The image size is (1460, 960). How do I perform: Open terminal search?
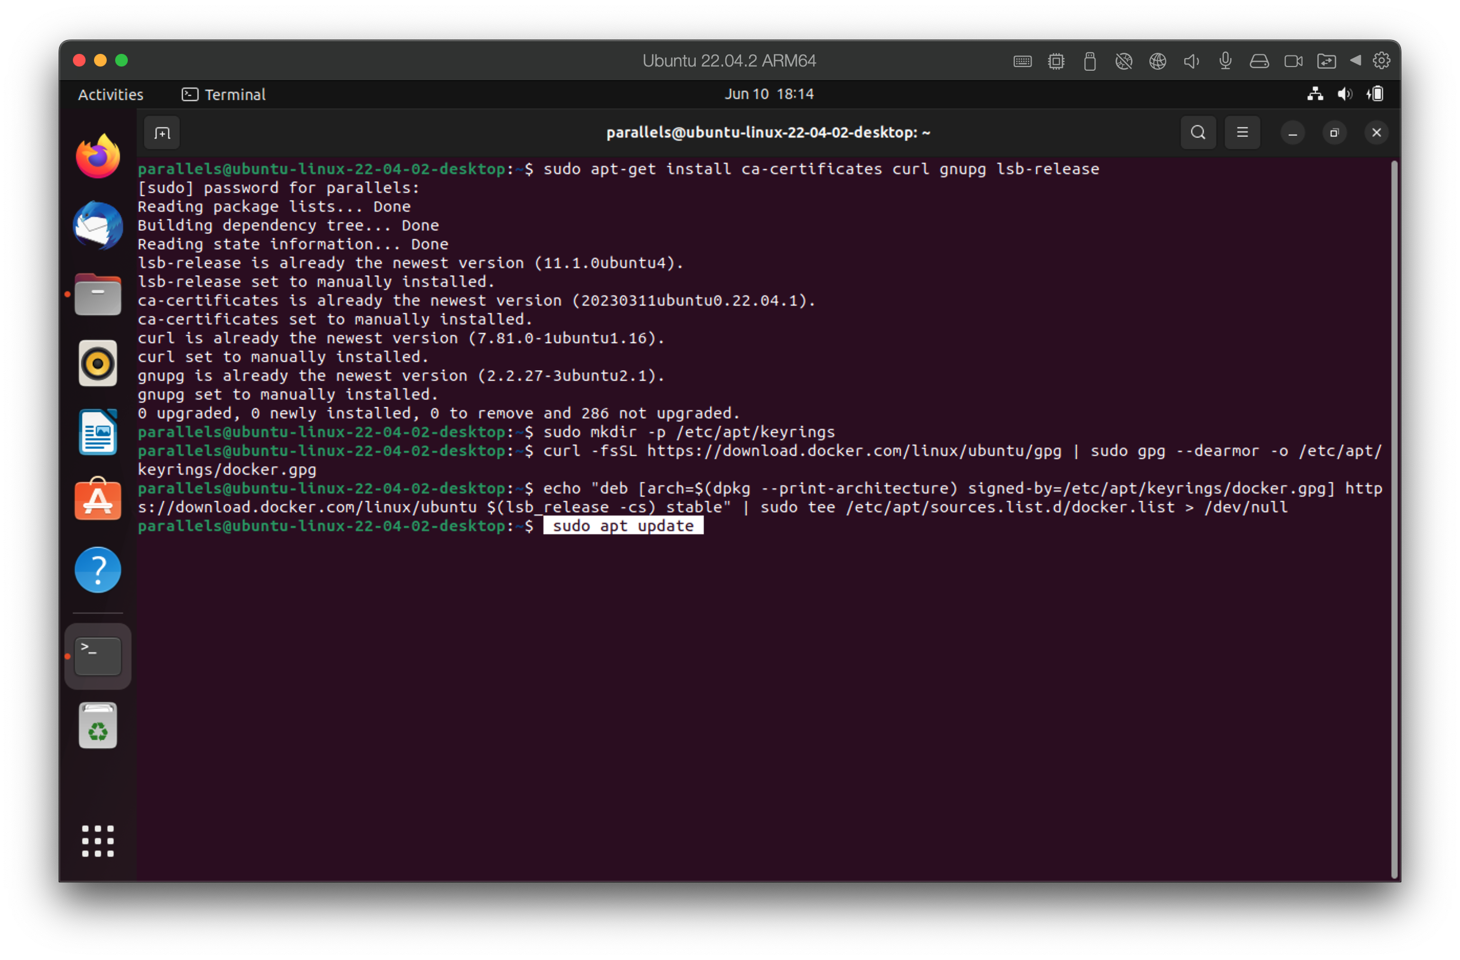point(1197,133)
